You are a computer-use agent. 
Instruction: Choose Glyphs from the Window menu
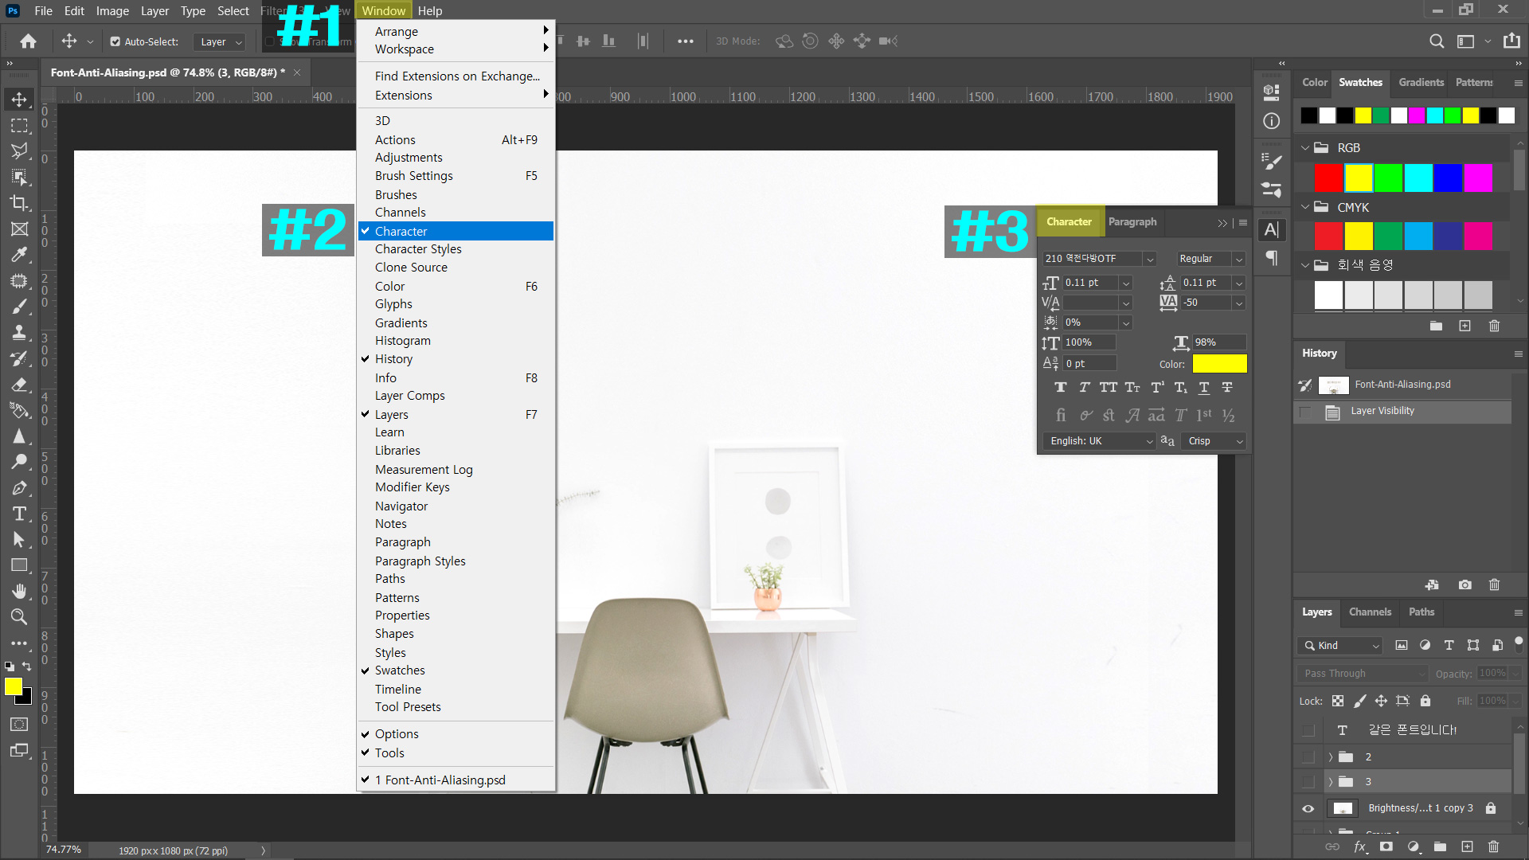click(393, 304)
